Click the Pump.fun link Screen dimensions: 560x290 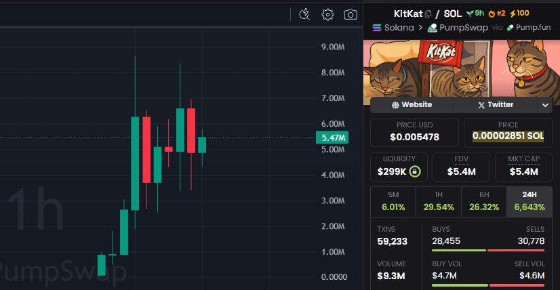tap(533, 28)
